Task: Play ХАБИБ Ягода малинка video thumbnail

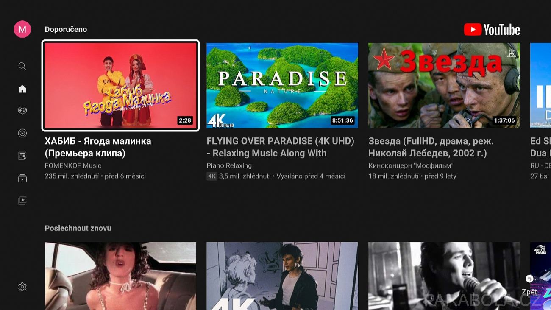Action: [x=121, y=85]
